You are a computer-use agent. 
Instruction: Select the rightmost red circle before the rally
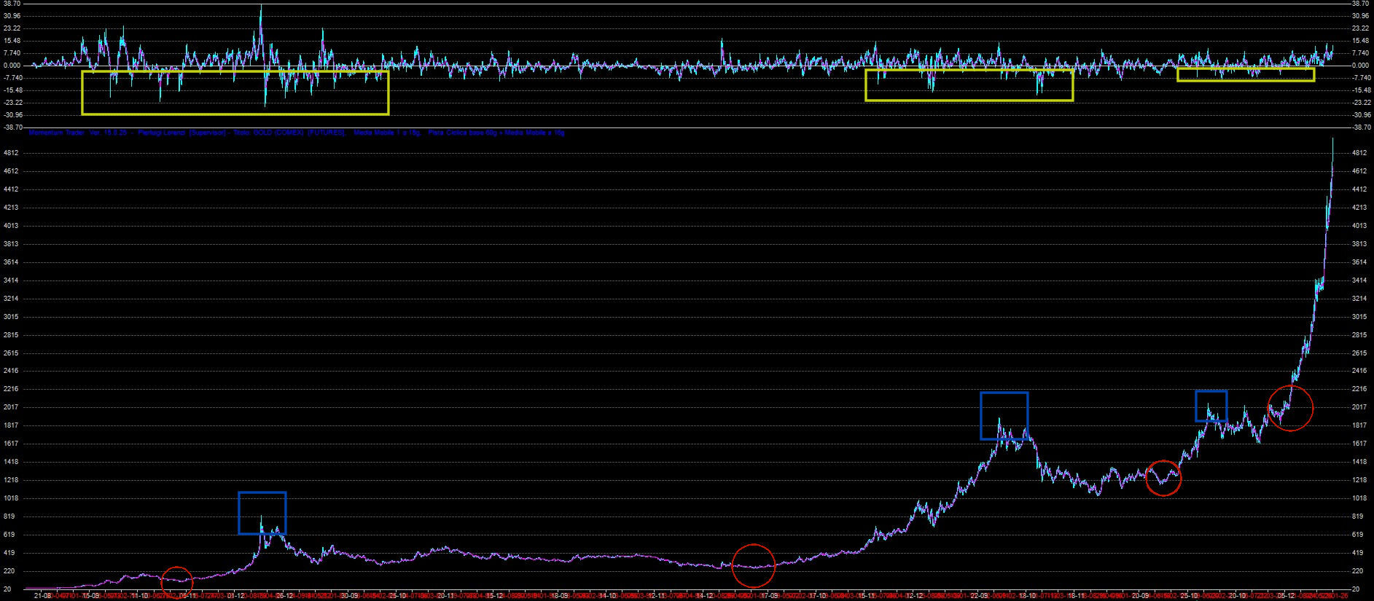(1290, 409)
